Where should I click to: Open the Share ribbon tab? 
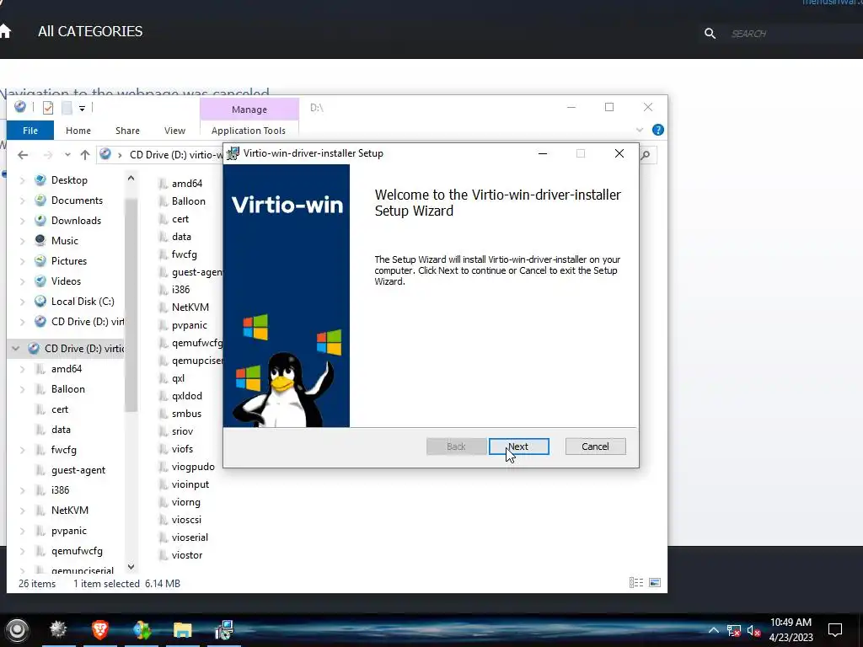(127, 131)
